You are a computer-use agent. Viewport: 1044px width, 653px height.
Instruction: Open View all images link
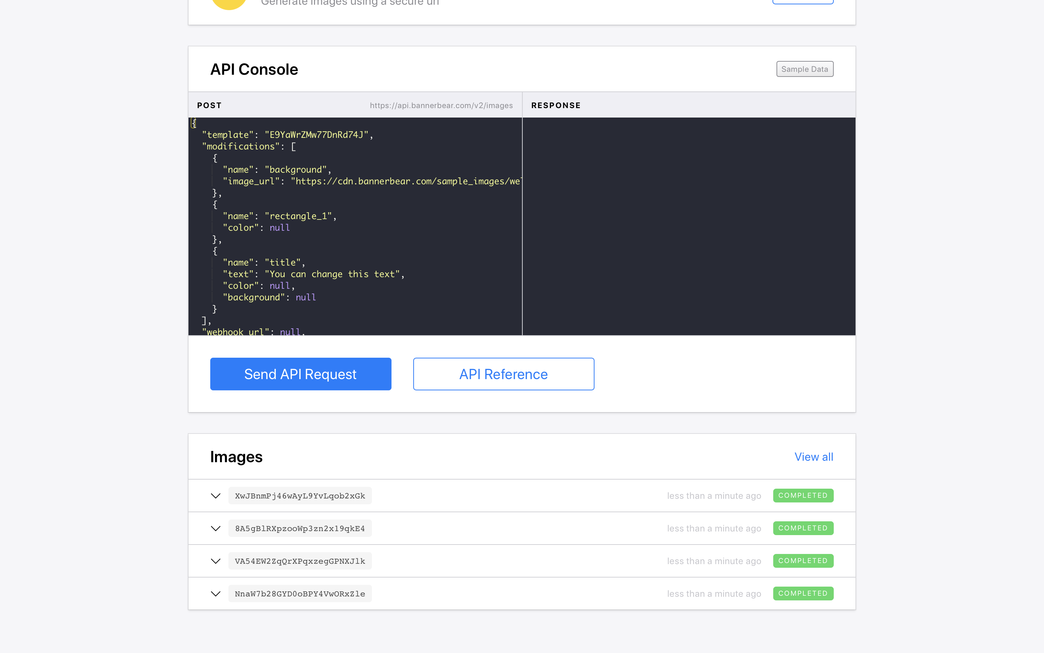point(813,457)
